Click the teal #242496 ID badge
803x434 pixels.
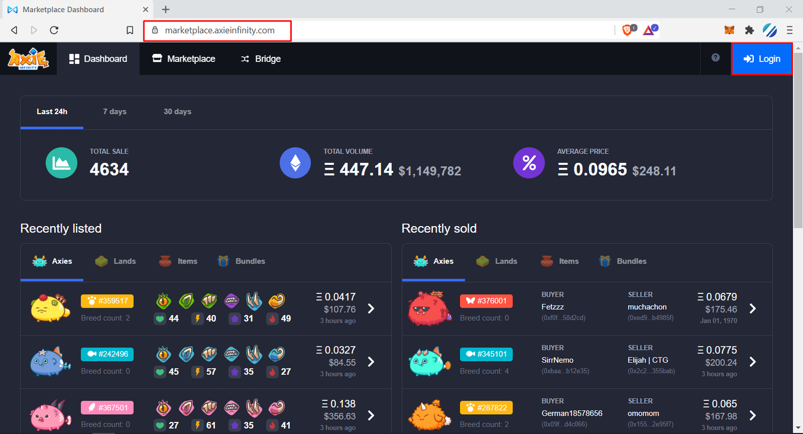[x=107, y=354]
